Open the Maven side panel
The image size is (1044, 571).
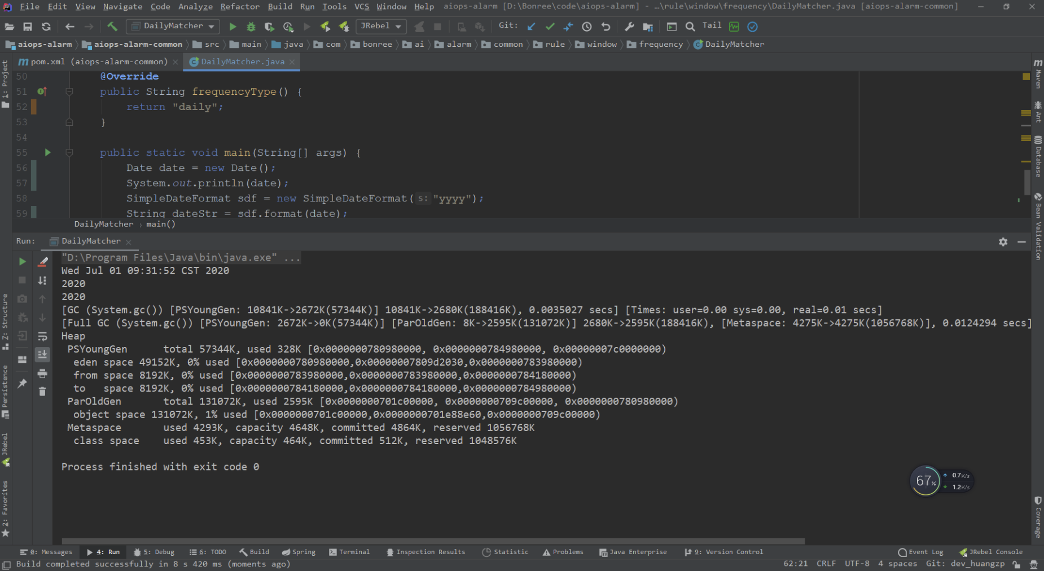(x=1038, y=74)
